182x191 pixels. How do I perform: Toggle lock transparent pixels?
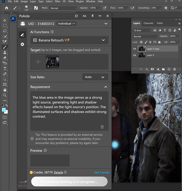(141, 42)
